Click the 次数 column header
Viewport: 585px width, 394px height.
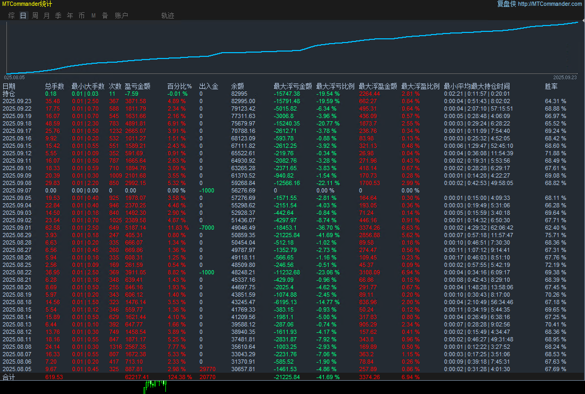tap(115, 86)
